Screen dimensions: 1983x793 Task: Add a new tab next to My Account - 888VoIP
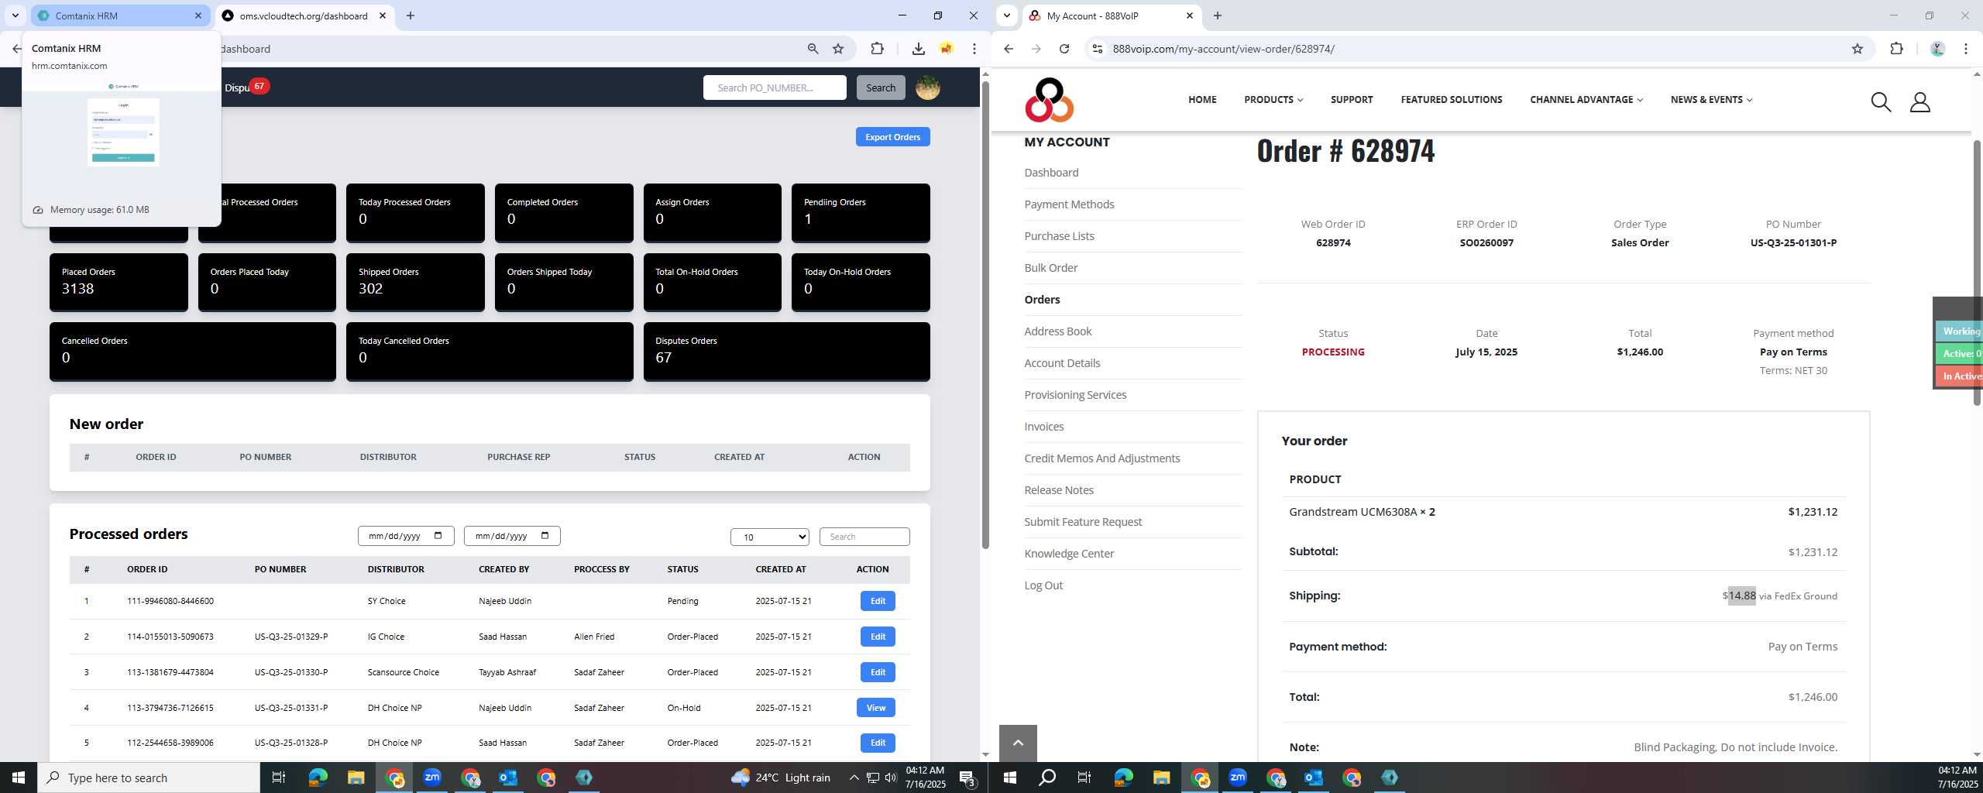tap(1218, 15)
